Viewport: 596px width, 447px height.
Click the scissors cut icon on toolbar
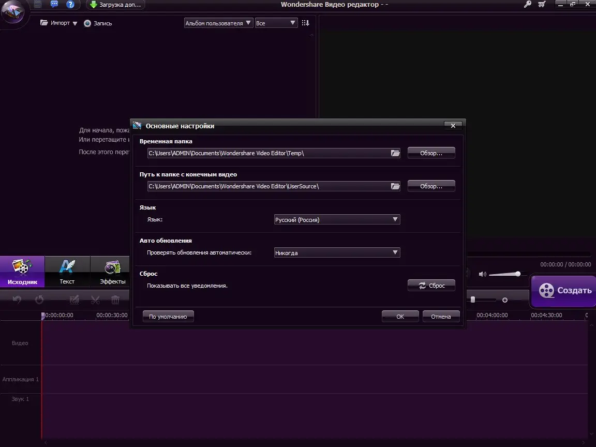point(95,299)
